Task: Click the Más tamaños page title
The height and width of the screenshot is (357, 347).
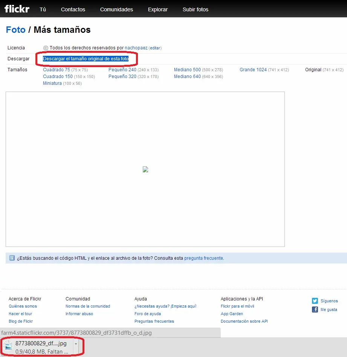Action: point(62,30)
